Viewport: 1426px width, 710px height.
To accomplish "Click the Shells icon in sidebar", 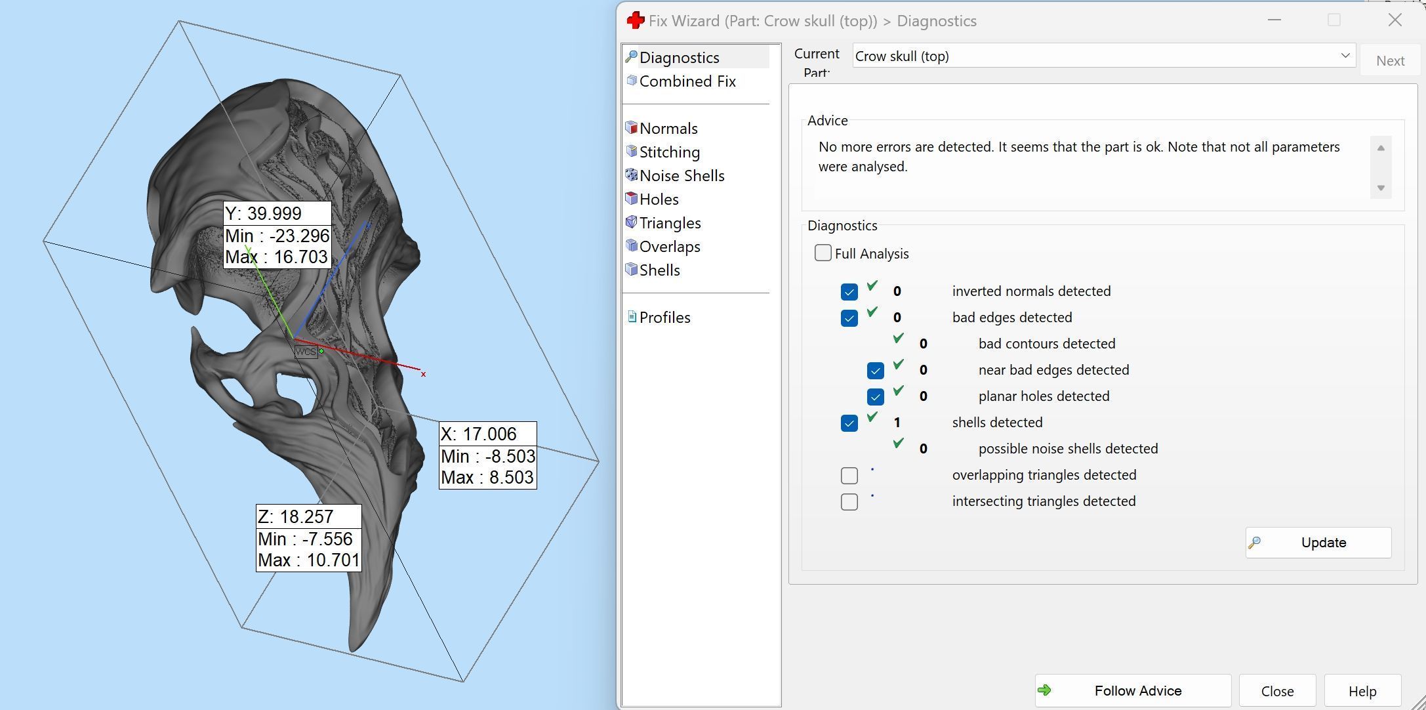I will click(632, 269).
